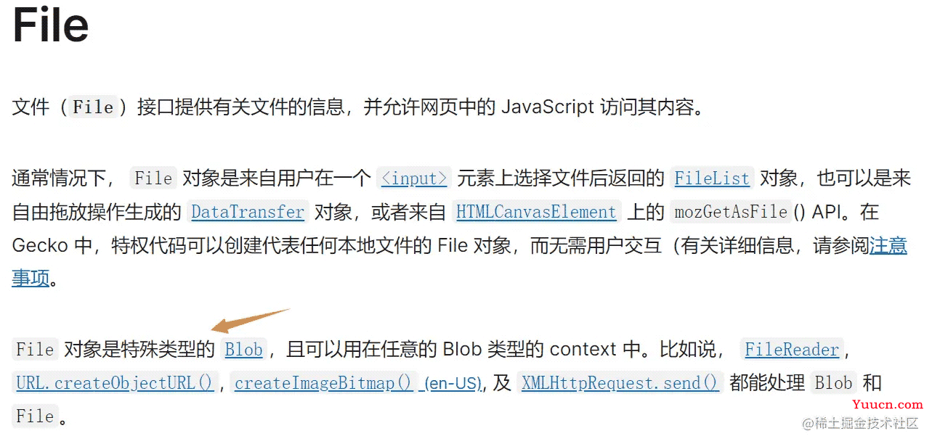The image size is (932, 444).
Task: Visit the HTMLCanvasElement link
Action: (x=536, y=212)
